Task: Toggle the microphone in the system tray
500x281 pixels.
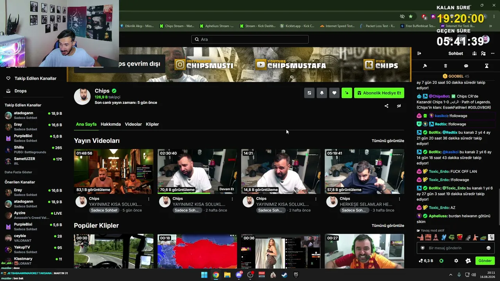Action: (459, 275)
